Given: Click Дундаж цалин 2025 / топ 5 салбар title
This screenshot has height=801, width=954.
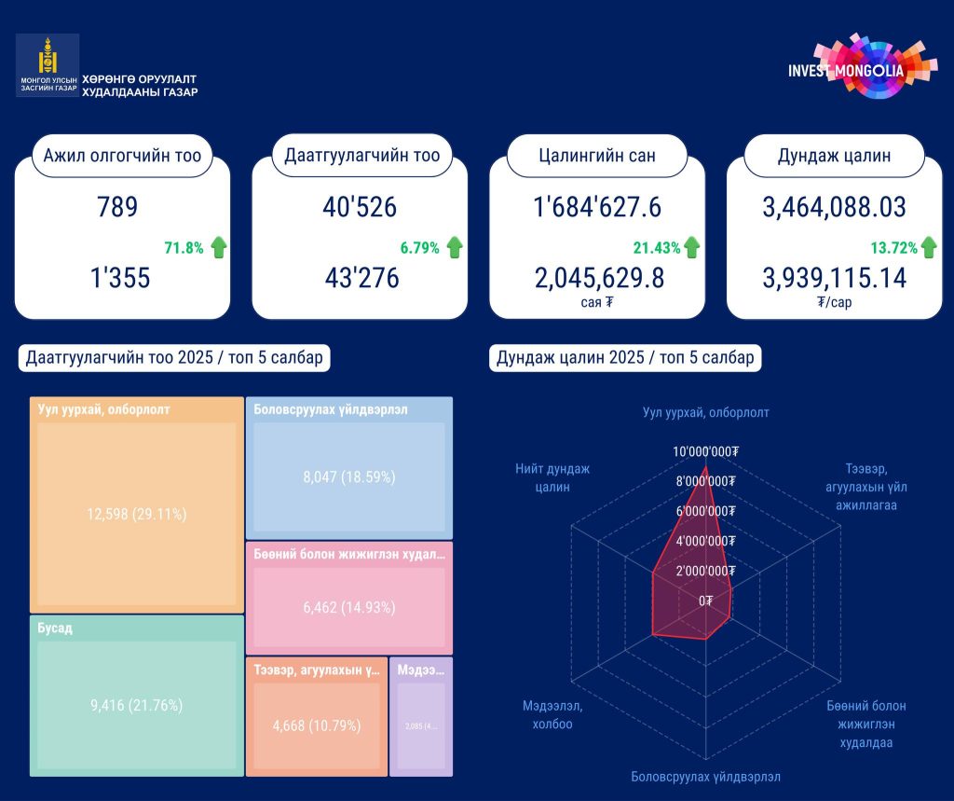Looking at the screenshot, I should click(x=625, y=357).
